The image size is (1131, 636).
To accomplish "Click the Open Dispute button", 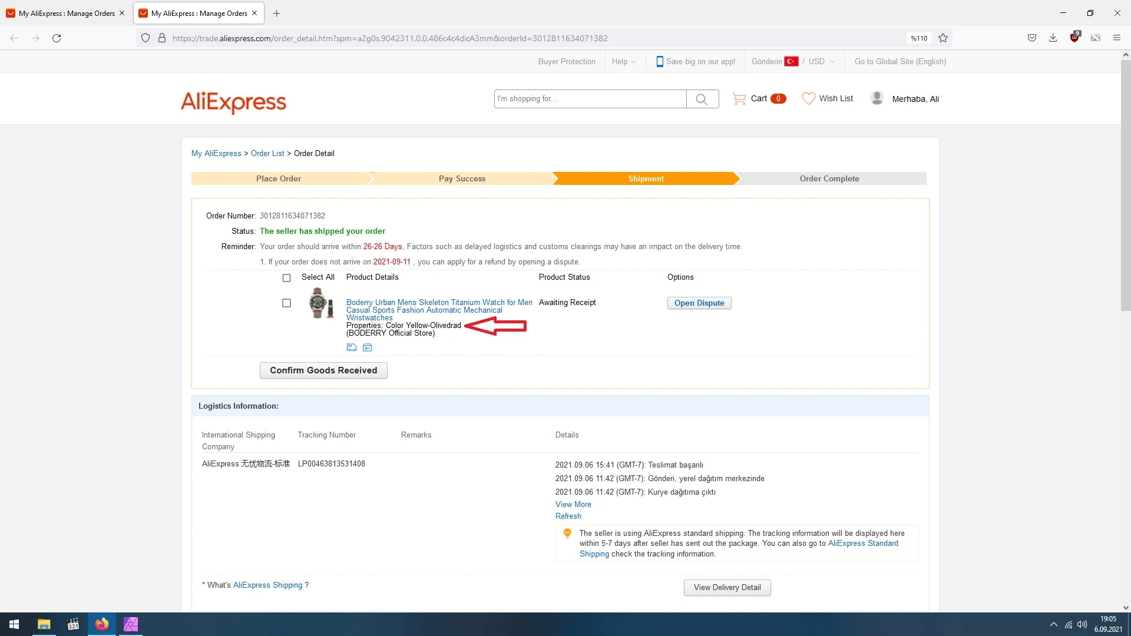I will click(699, 303).
